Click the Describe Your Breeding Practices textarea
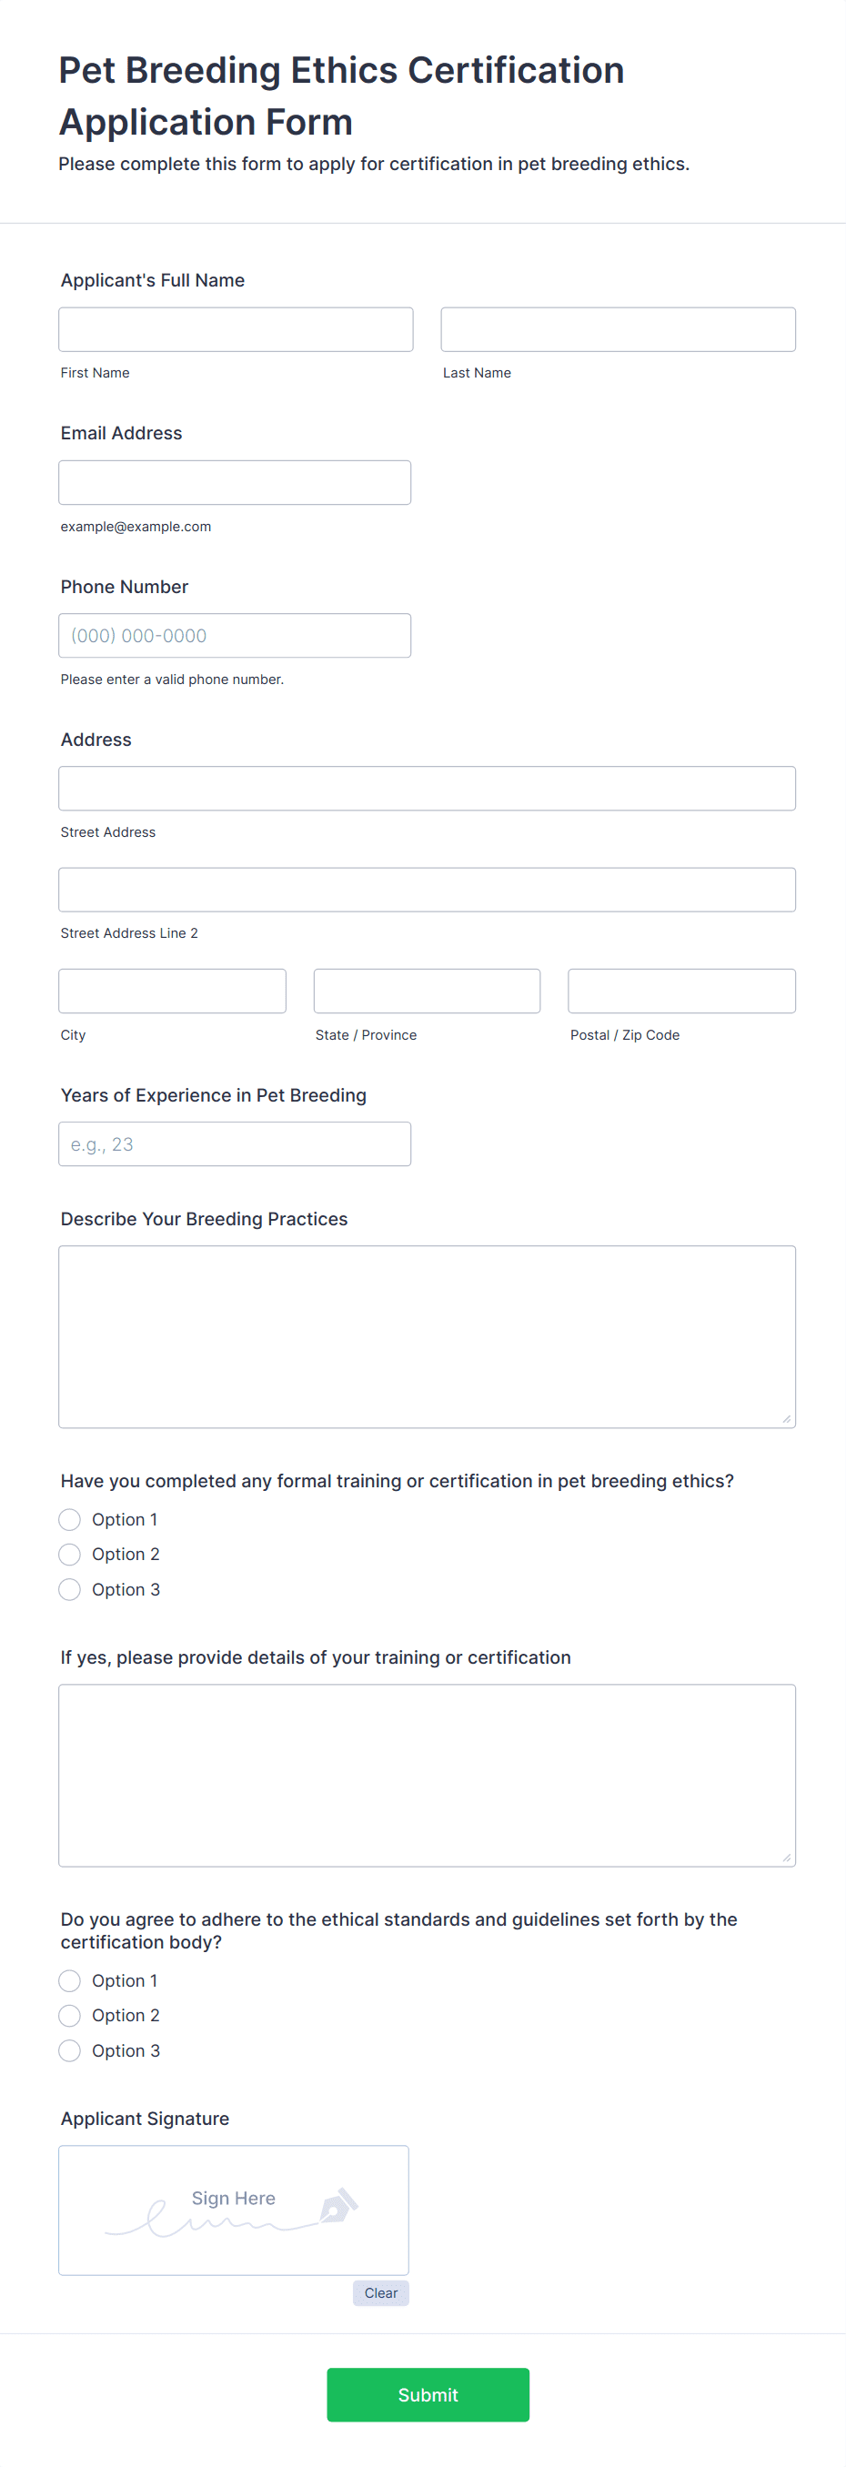Viewport: 846px width, 2467px height. coord(427,1336)
